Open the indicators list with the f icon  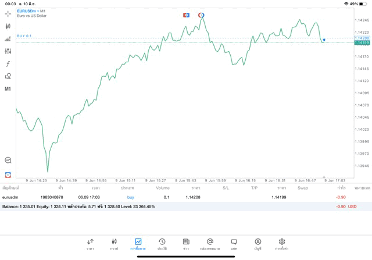8,64
